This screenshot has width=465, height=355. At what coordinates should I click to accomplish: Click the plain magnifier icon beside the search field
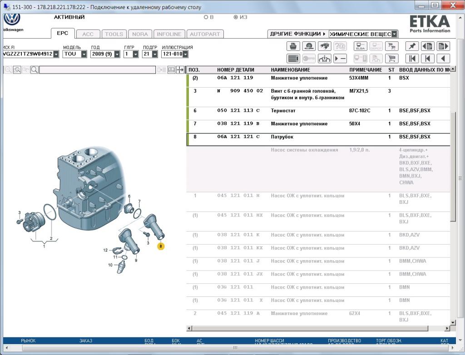(35, 70)
